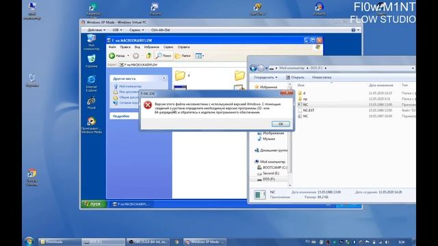The height and width of the screenshot is (246, 438).
Task: Switch to Windows XP Mode taskbar button
Action: [205, 242]
